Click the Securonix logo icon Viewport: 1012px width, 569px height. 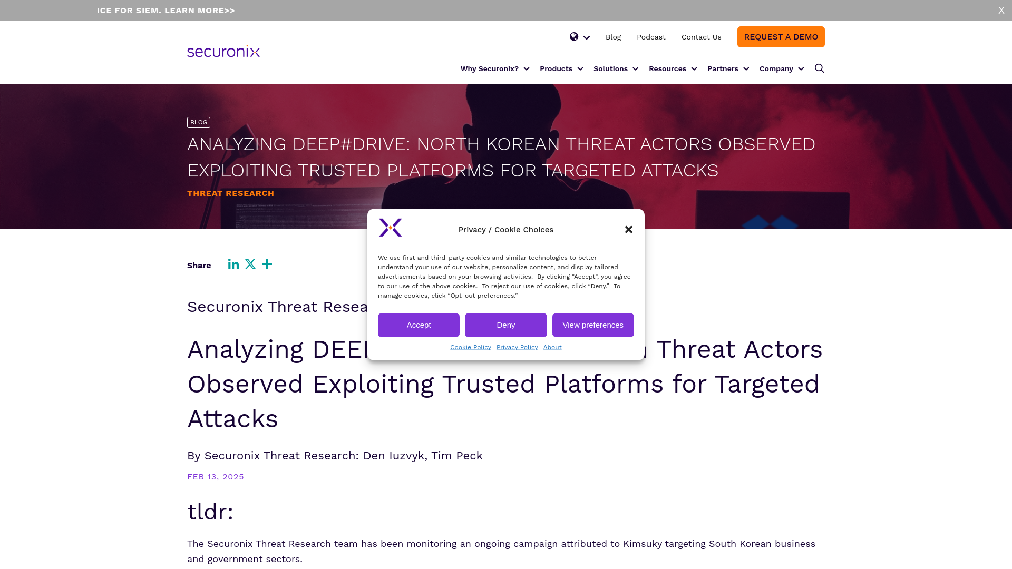[x=223, y=52]
